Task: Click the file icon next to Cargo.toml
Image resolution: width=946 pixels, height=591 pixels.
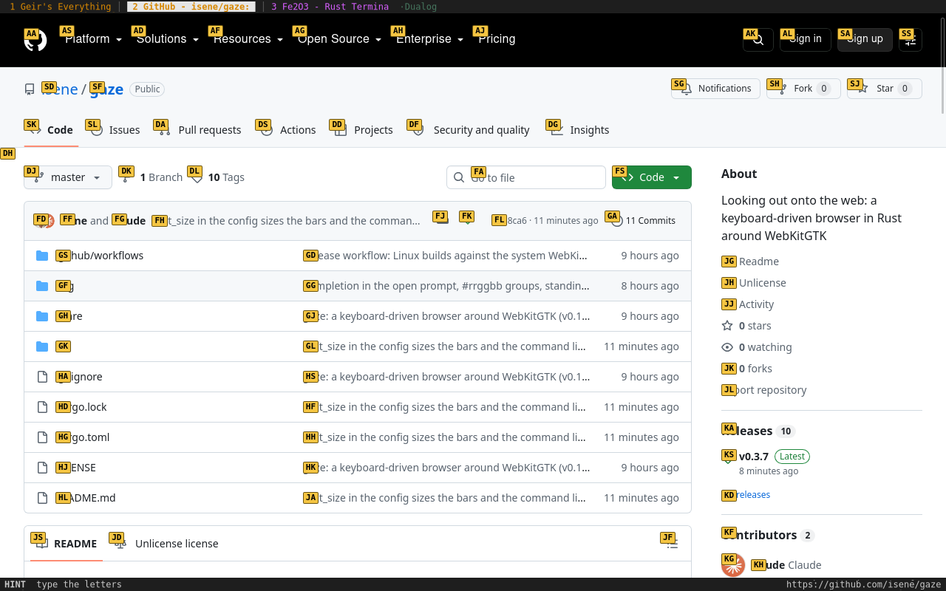Action: coord(42,437)
